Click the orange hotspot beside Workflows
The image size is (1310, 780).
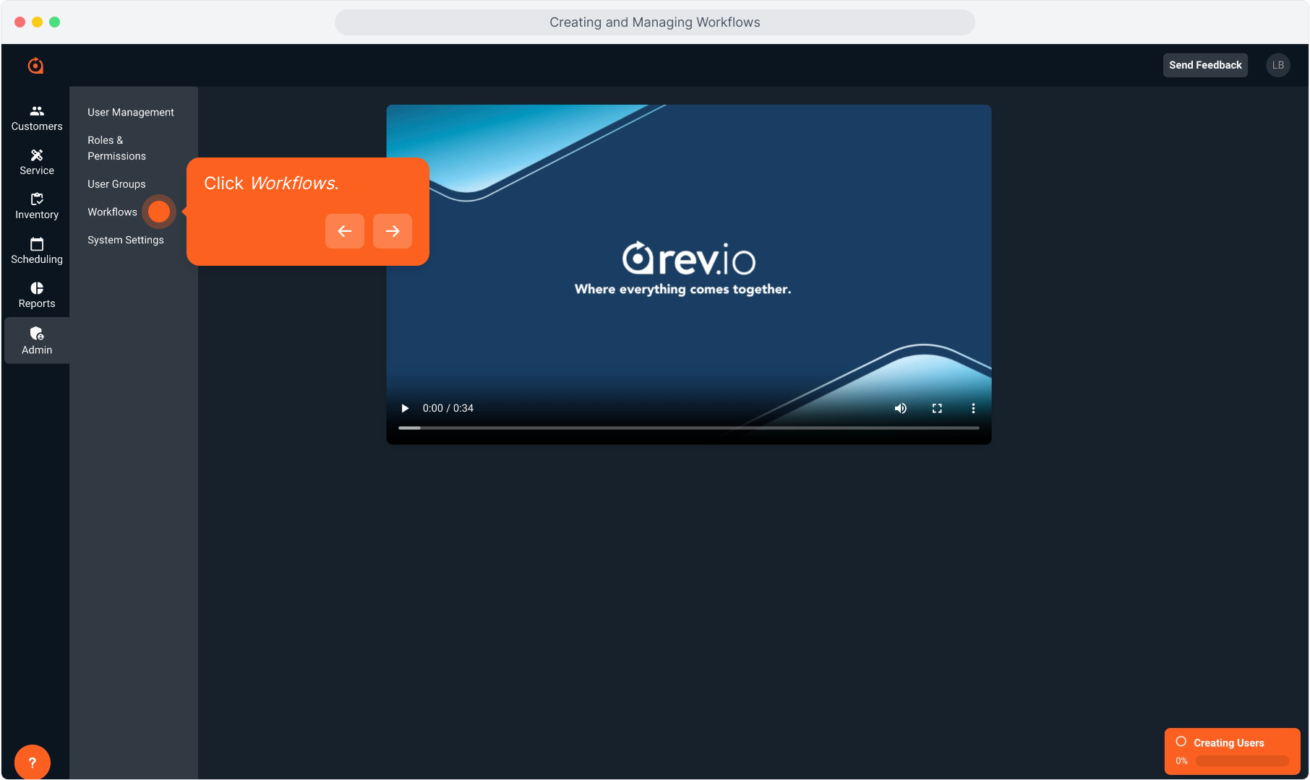point(159,212)
